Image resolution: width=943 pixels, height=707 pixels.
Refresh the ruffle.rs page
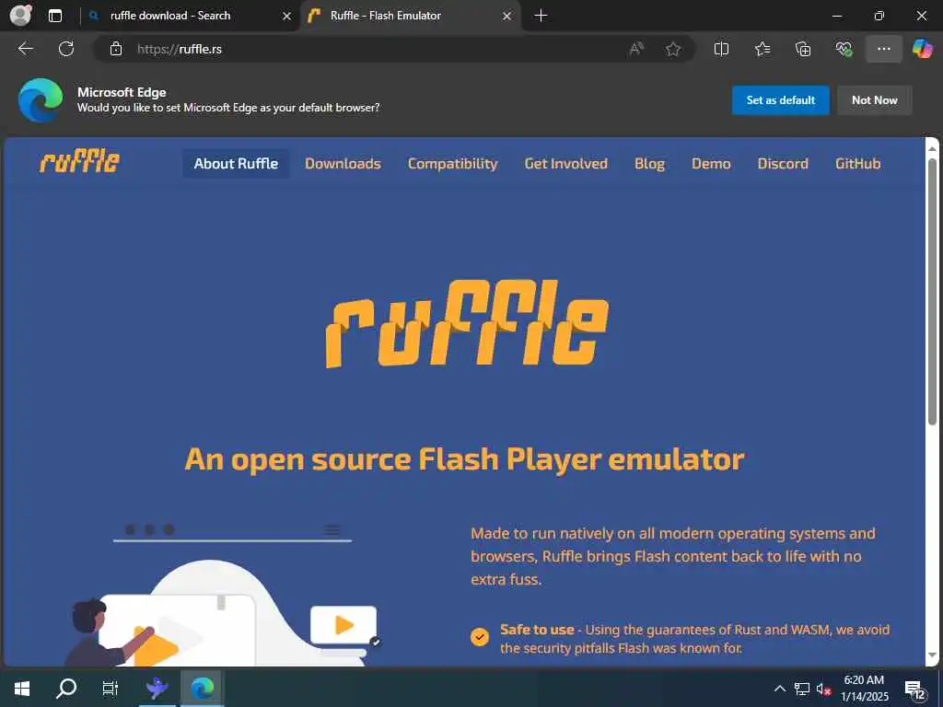pos(66,49)
